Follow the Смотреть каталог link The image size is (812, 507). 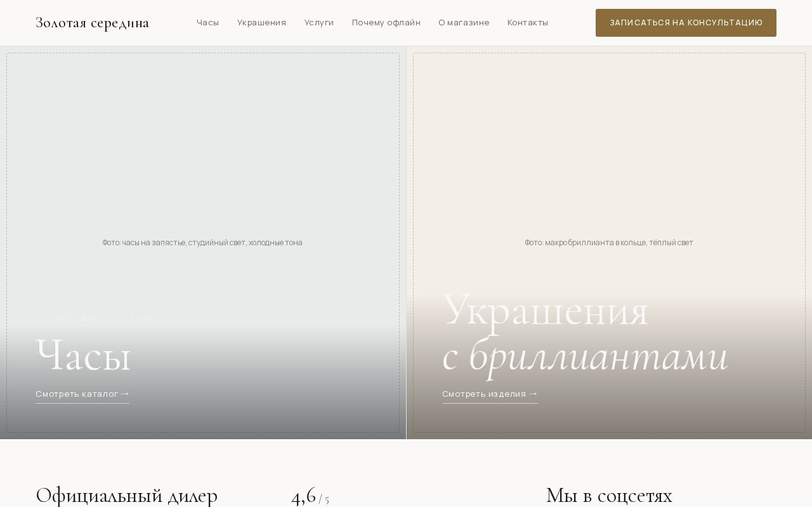(x=82, y=394)
